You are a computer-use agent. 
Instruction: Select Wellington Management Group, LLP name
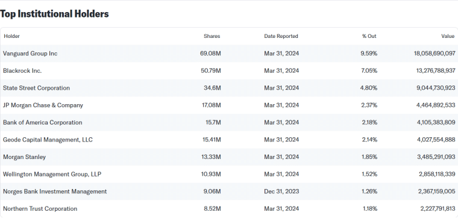click(x=52, y=174)
